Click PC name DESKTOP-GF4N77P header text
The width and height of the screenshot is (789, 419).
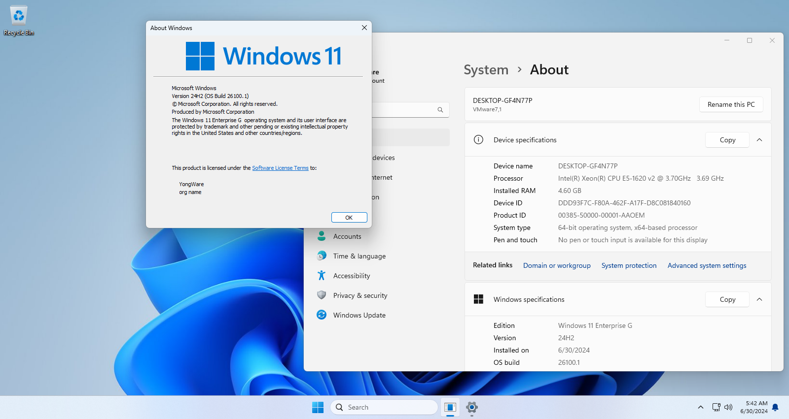[x=502, y=100]
